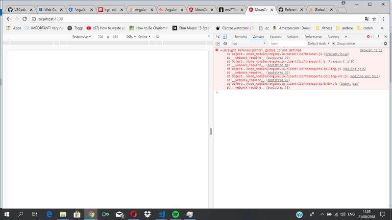Viewport: 392px width, 220px height.
Task: Open Visual Studio Code from the taskbar
Action: tap(162, 214)
